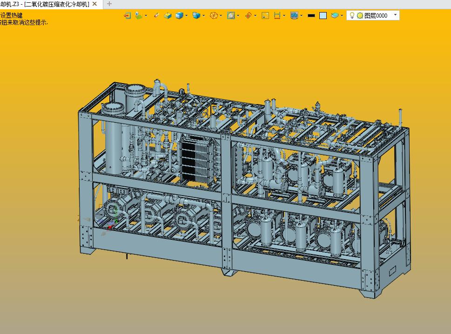
Task: Click the yellow-green box display icon
Action: (x=168, y=15)
